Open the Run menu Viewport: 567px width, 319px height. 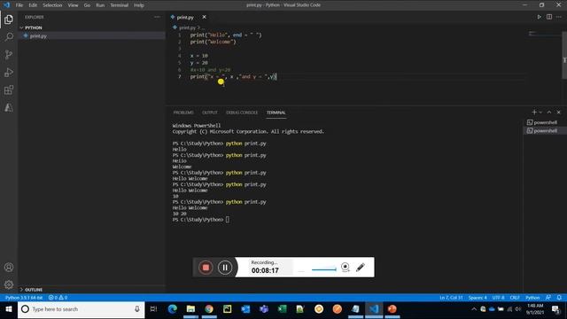100,5
